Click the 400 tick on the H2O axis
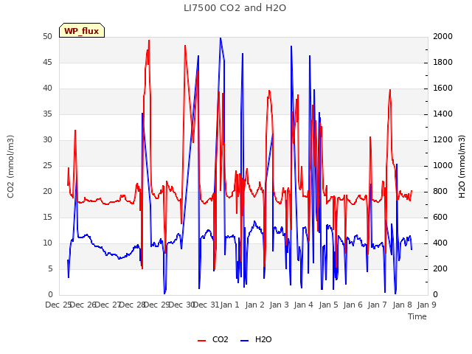 click(x=440, y=243)
